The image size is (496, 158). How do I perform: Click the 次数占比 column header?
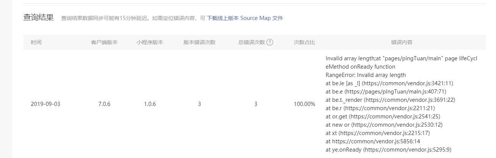pyautogui.click(x=304, y=42)
